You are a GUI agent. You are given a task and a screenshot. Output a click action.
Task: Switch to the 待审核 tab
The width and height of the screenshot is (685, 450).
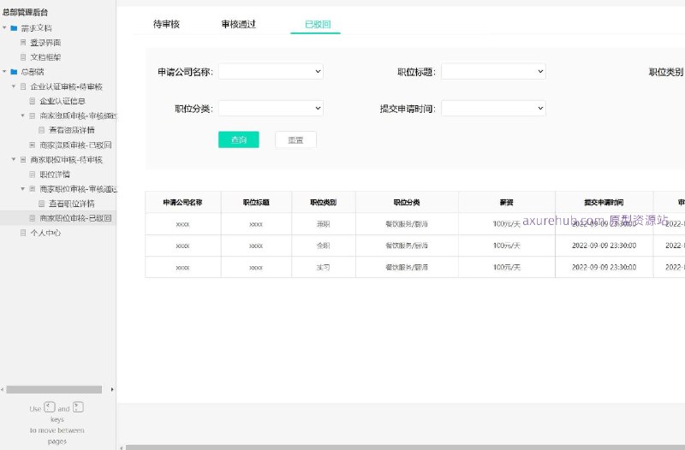click(x=166, y=24)
